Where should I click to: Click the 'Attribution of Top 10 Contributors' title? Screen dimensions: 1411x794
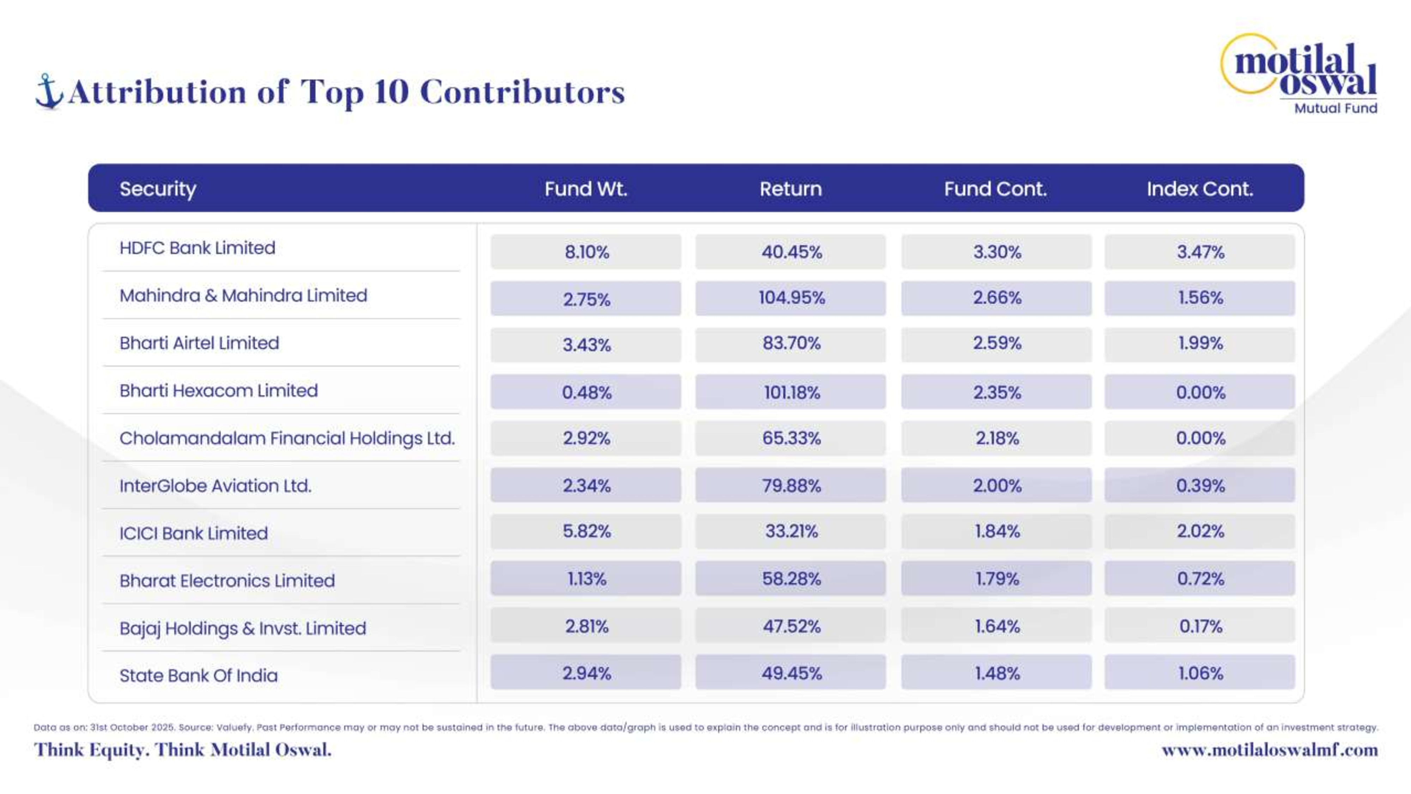346,92
